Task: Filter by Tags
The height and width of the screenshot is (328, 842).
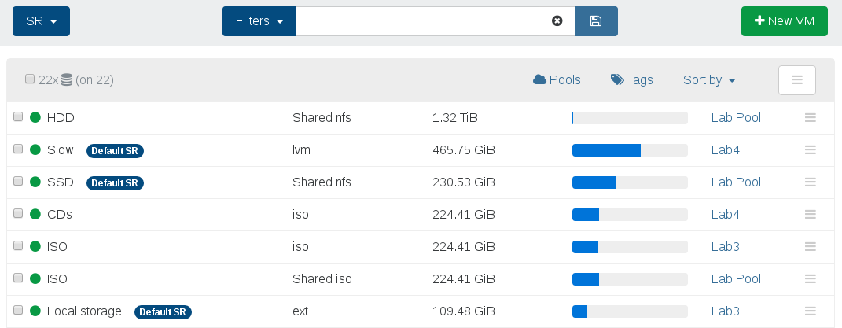Action: coord(632,80)
